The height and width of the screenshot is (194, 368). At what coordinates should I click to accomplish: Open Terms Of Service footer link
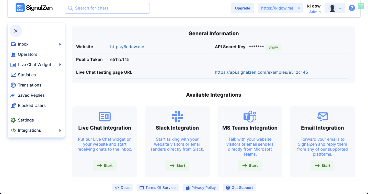pos(158,188)
